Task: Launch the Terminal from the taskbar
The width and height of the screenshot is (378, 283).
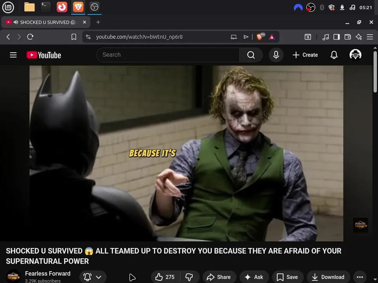Action: tap(46, 7)
